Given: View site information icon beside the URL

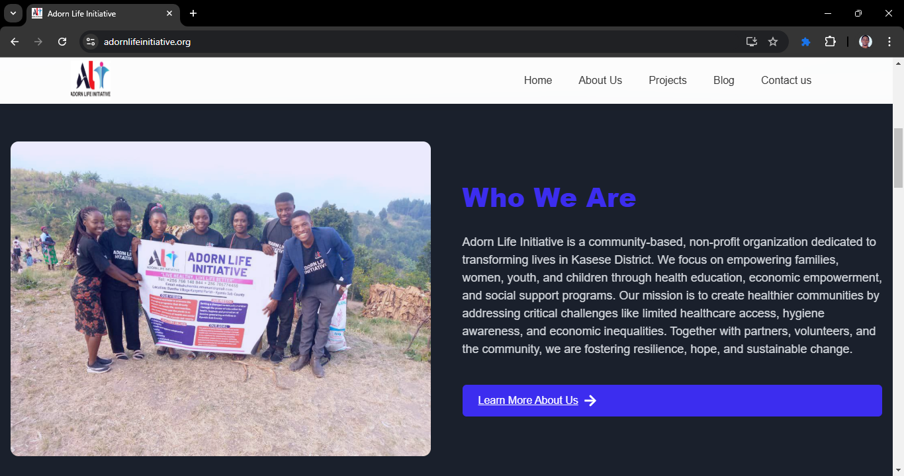Looking at the screenshot, I should point(91,42).
